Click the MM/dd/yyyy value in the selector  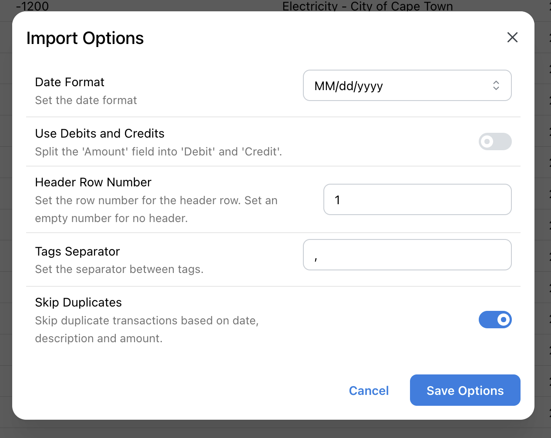tap(348, 86)
